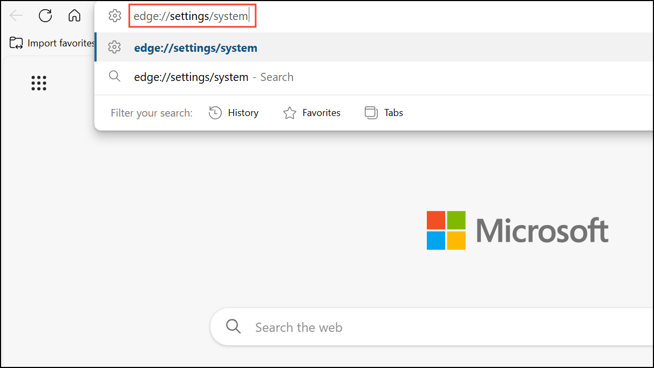Filter your search by History
This screenshot has width=654, height=368.
coord(243,113)
